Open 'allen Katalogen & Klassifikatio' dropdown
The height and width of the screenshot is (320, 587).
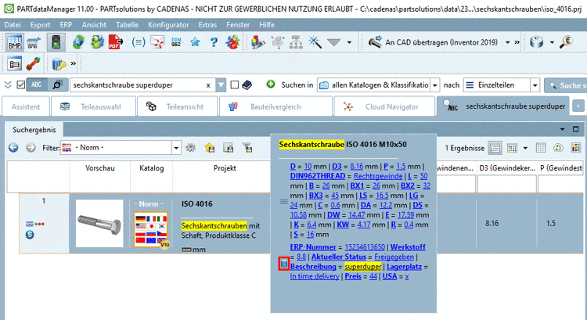(x=378, y=85)
